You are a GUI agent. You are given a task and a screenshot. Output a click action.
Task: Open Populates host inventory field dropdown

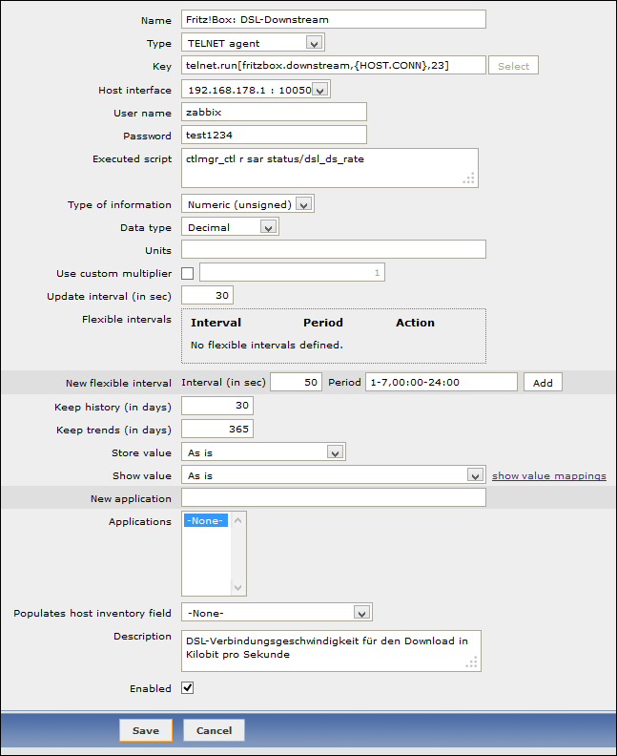tap(276, 613)
